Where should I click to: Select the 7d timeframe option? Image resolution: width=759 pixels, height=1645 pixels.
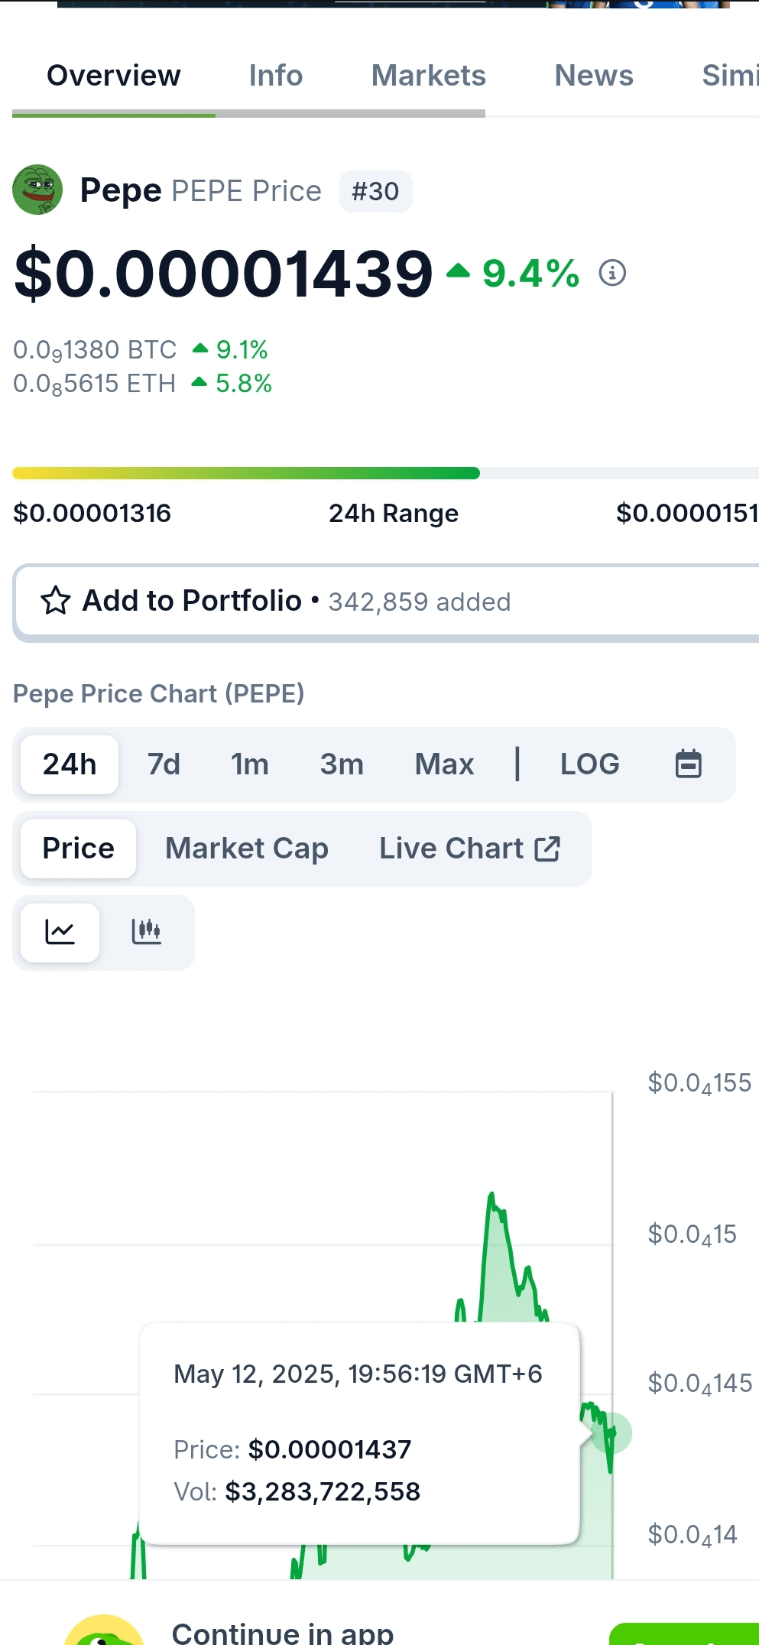[x=164, y=764]
